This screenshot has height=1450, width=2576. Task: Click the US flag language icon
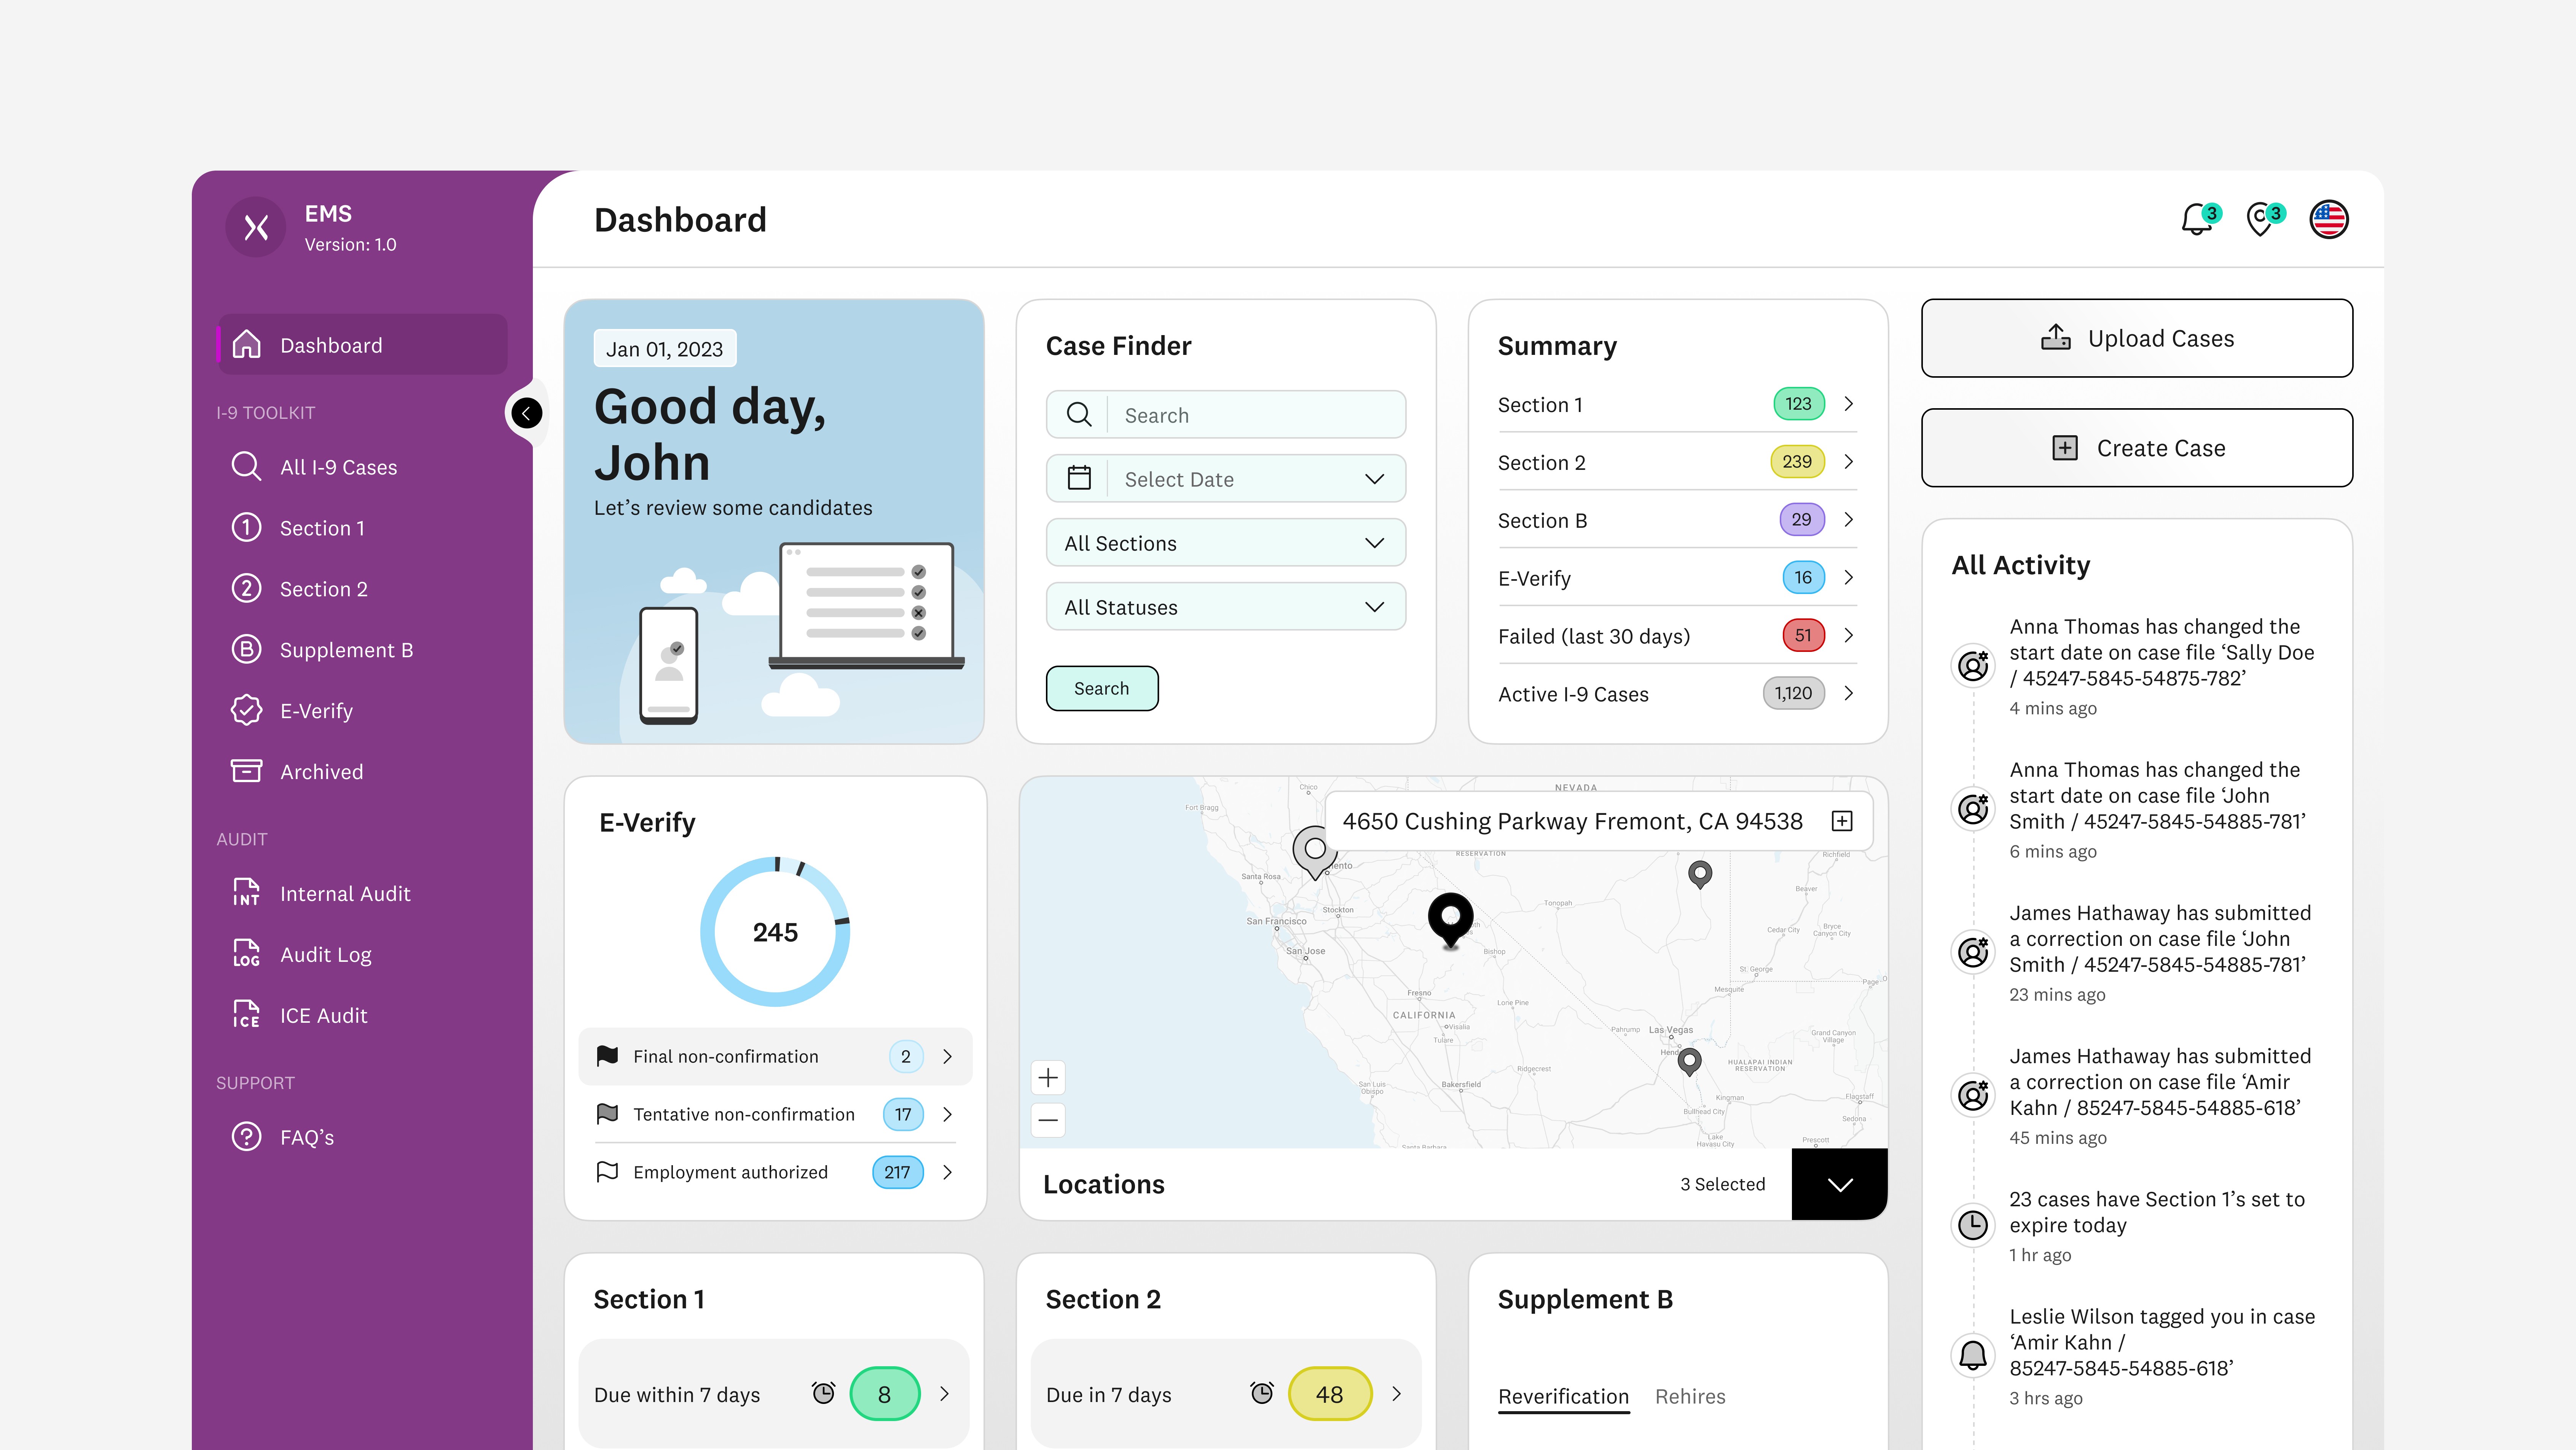[x=2329, y=219]
